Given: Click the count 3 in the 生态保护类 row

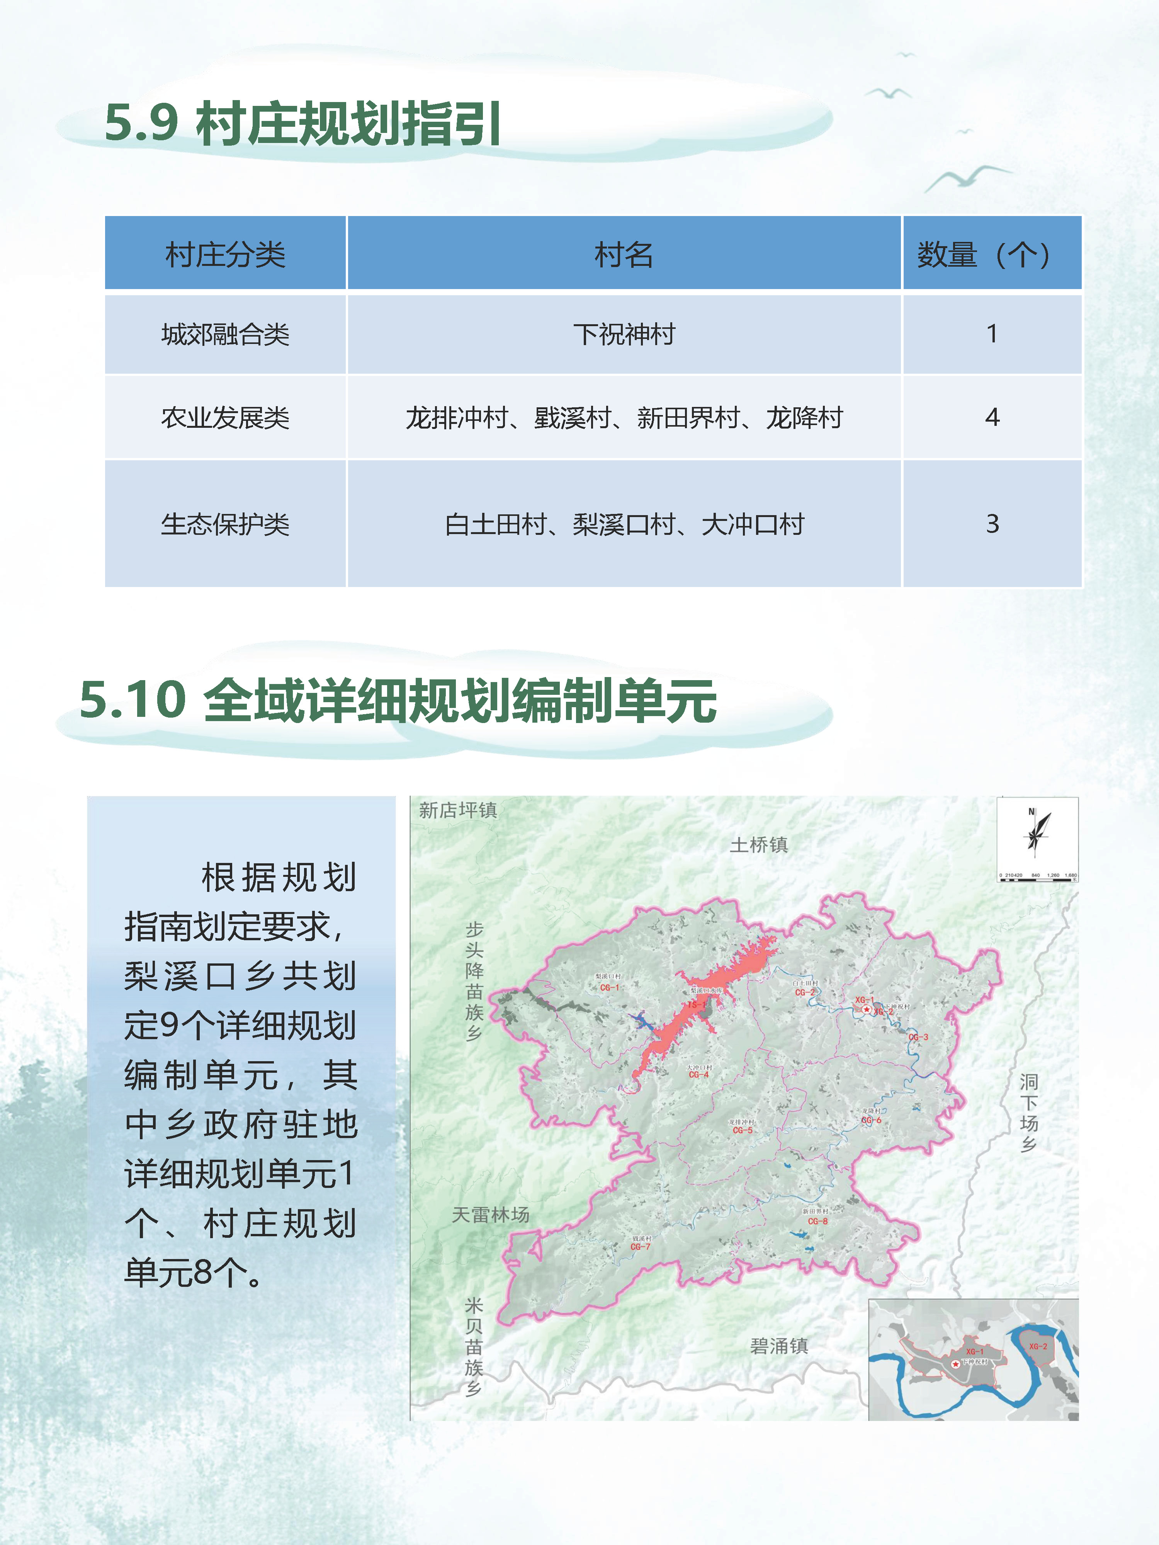Looking at the screenshot, I should (992, 524).
